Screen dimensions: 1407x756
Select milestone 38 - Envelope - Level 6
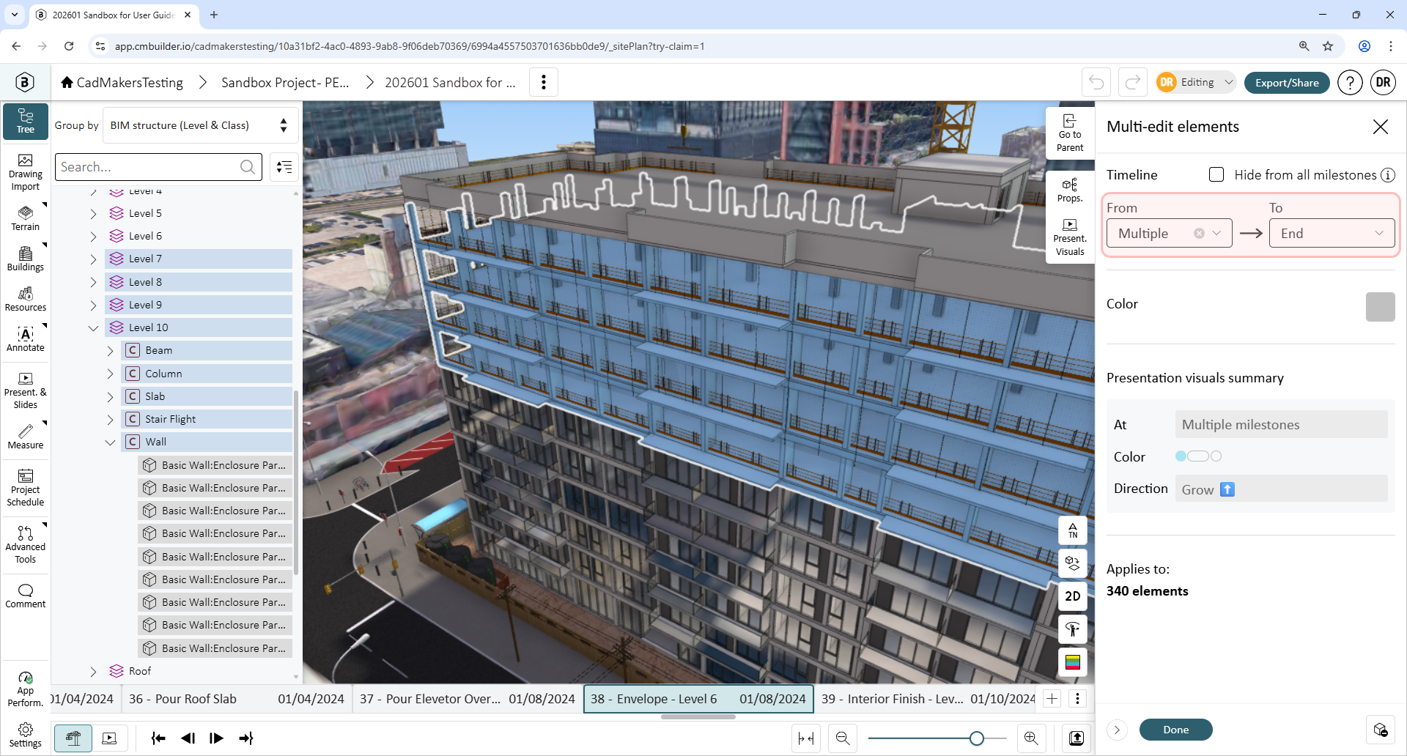(698, 699)
